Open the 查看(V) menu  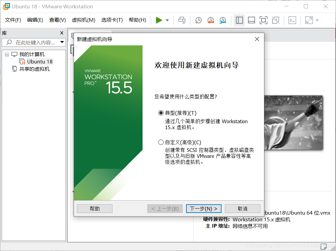58,20
